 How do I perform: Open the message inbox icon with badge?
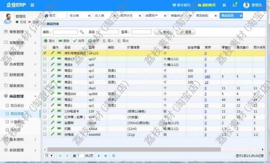tap(235, 5)
